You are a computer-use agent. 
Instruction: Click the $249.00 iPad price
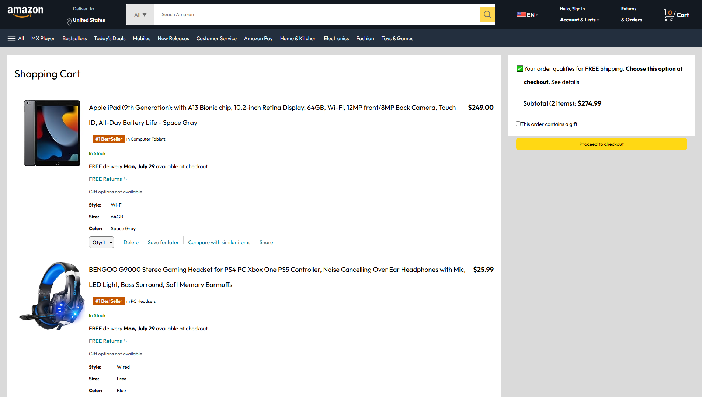click(480, 108)
